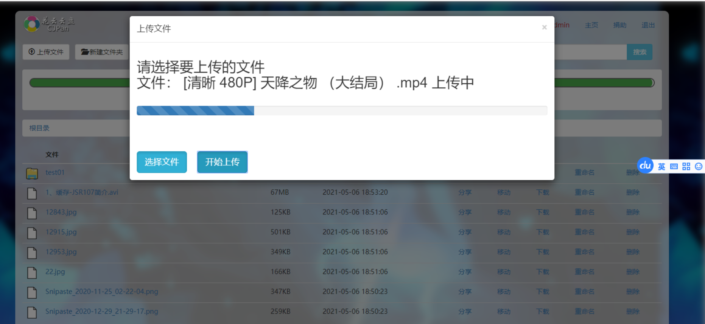Click the date 2021-05-06 18:53:20

click(x=355, y=192)
